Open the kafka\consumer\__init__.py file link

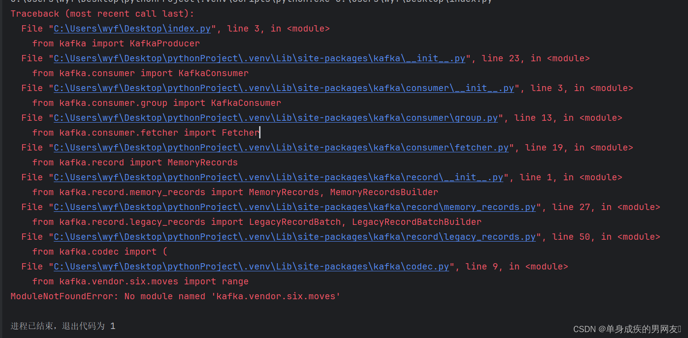[284, 88]
